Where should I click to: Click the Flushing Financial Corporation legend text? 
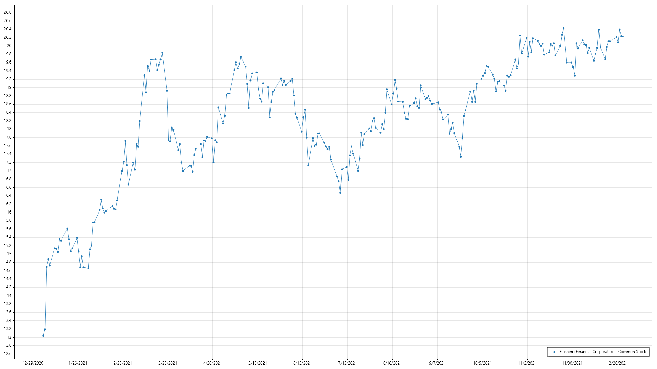tap(603, 352)
